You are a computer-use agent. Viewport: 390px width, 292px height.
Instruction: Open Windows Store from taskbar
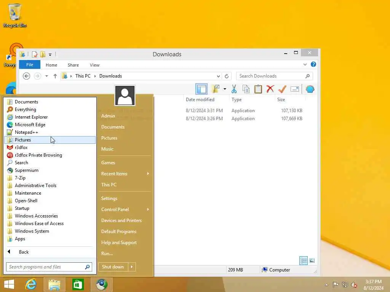78,284
